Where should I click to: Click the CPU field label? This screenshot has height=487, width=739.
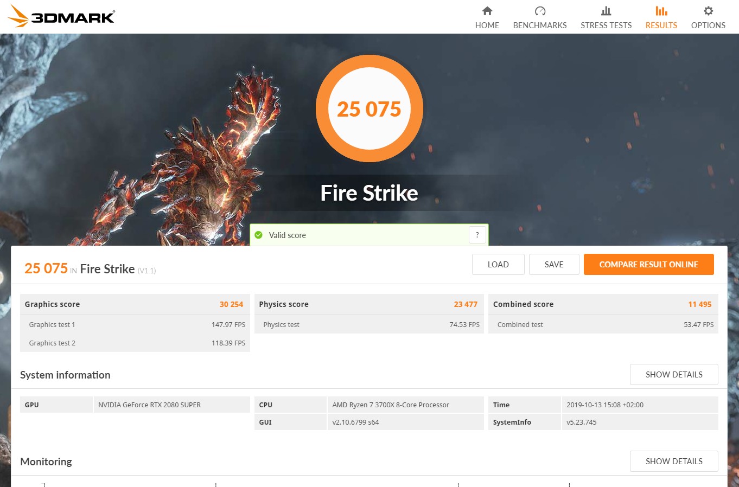pos(265,405)
